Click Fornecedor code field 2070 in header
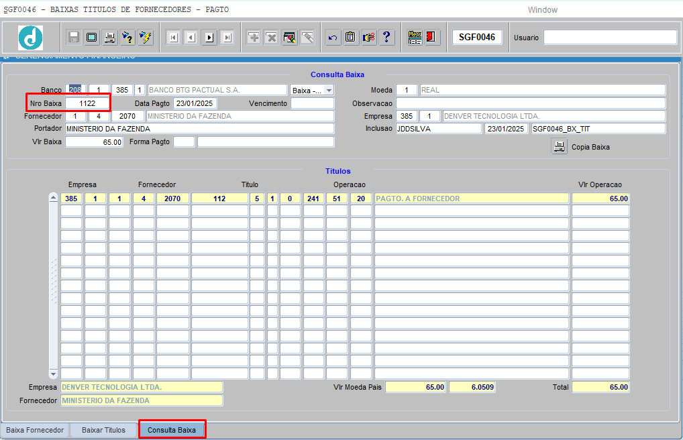 [127, 116]
